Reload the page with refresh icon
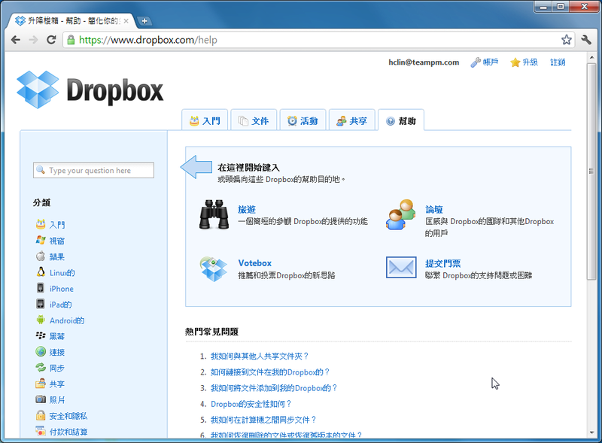 click(51, 40)
